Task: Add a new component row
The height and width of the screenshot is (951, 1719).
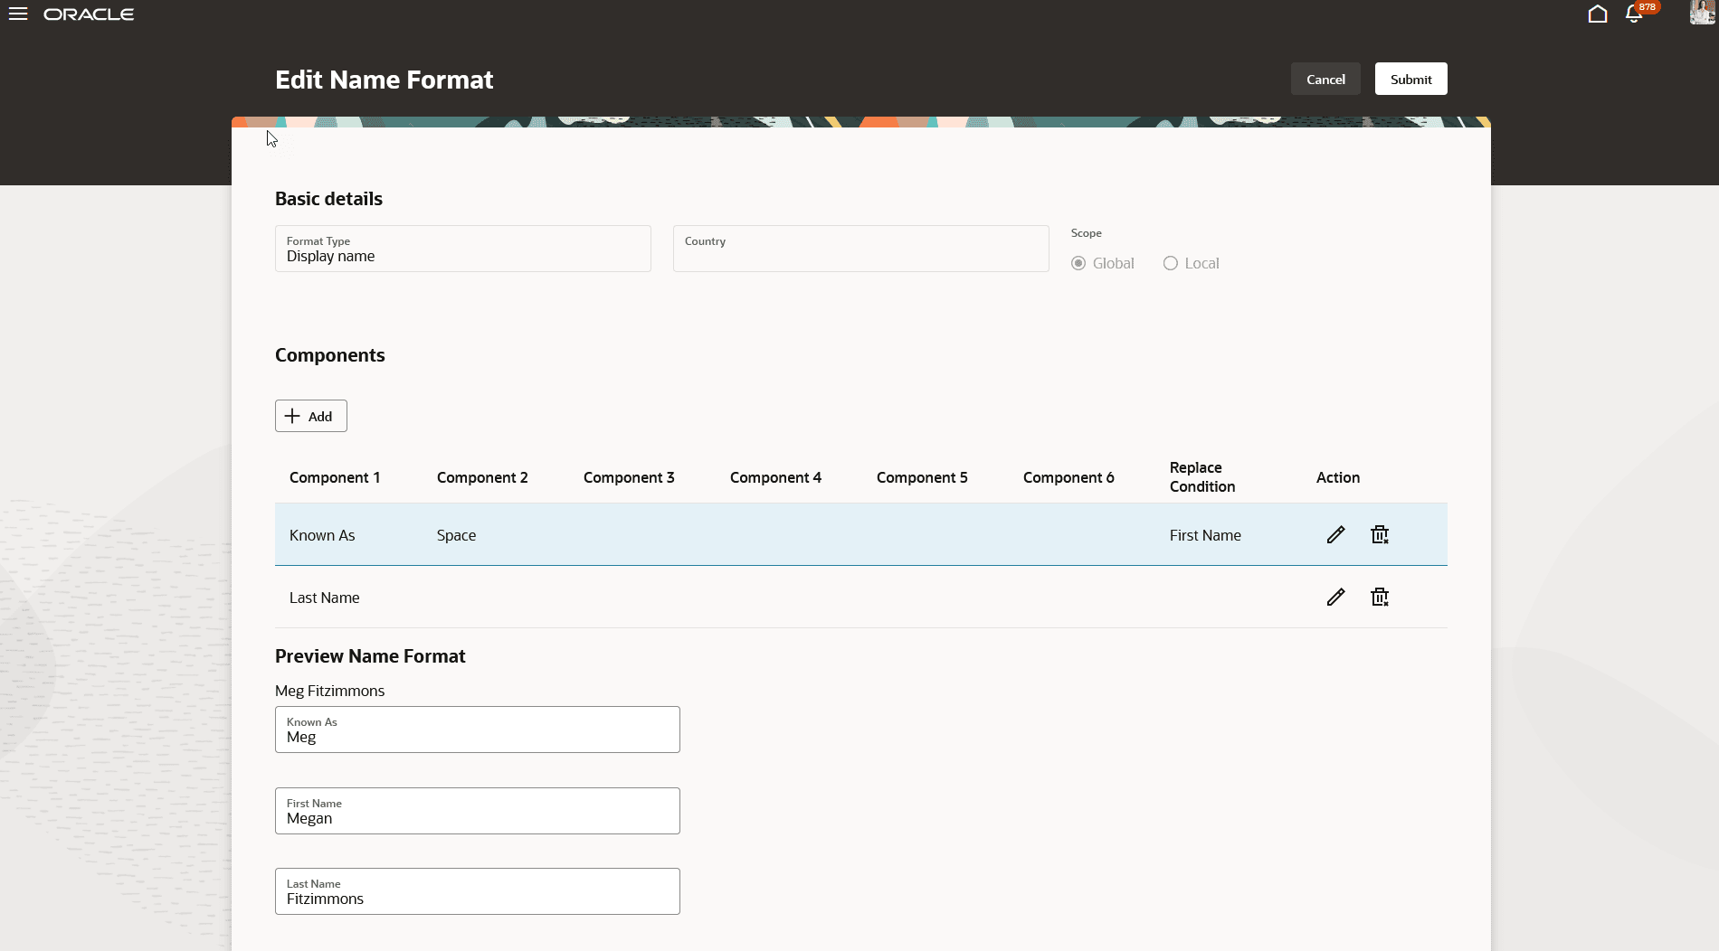Action: click(311, 416)
